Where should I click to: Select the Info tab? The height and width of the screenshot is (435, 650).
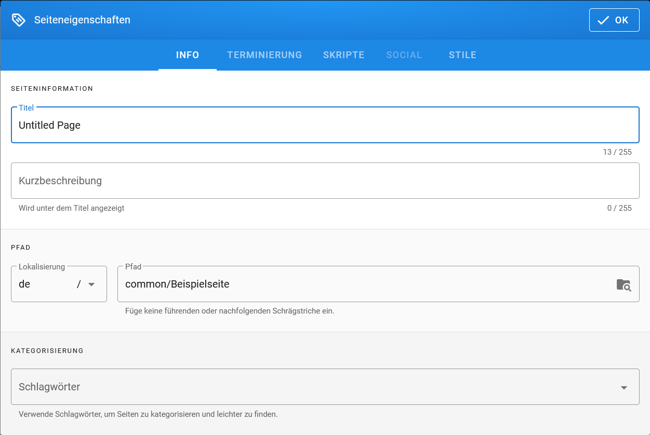188,55
